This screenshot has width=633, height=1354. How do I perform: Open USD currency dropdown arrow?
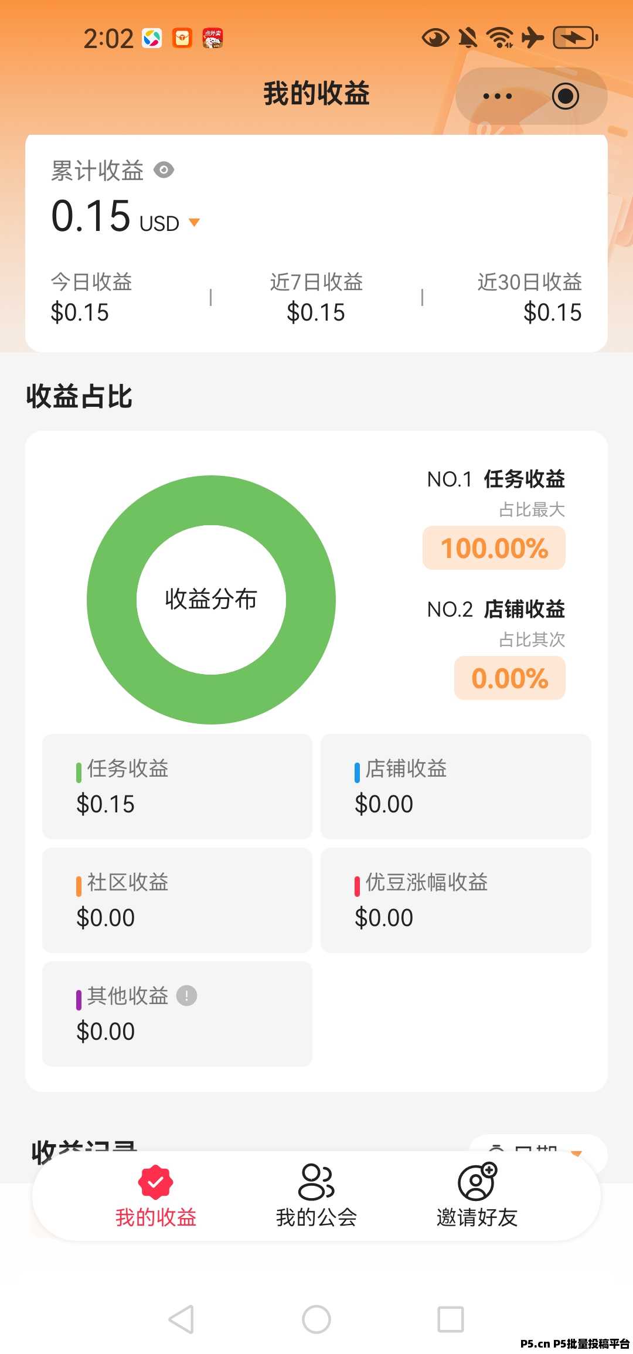[194, 223]
